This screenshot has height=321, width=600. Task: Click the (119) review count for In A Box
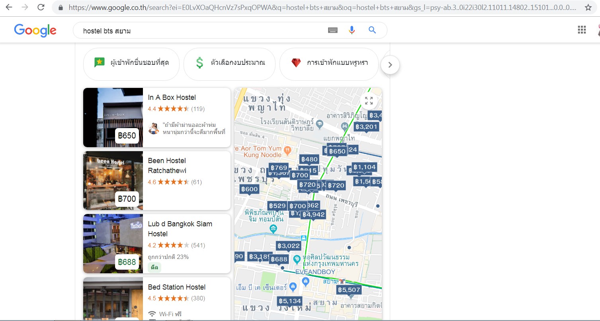(x=198, y=109)
